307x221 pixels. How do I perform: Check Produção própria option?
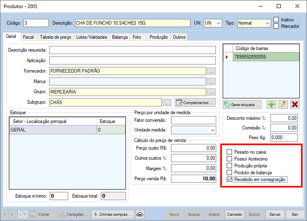pyautogui.click(x=229, y=166)
